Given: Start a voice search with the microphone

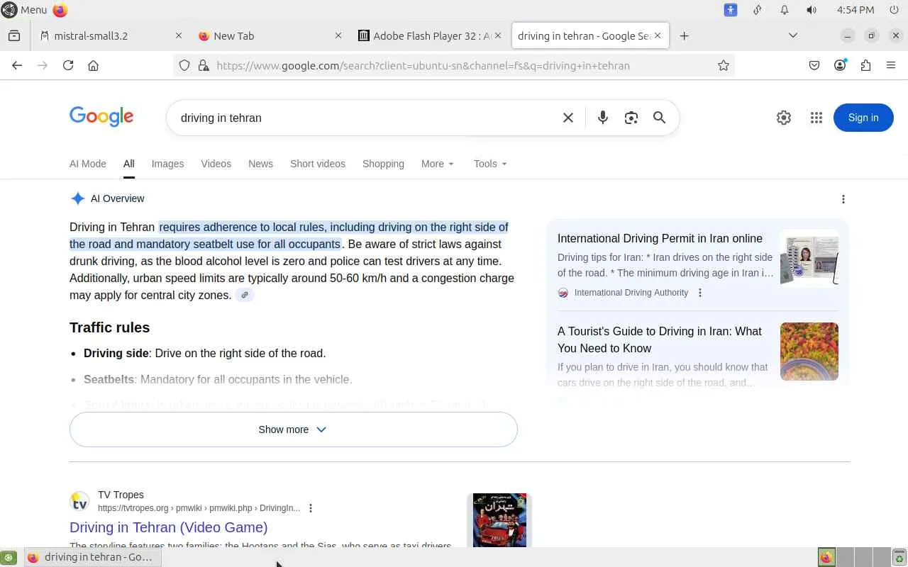Looking at the screenshot, I should (603, 118).
